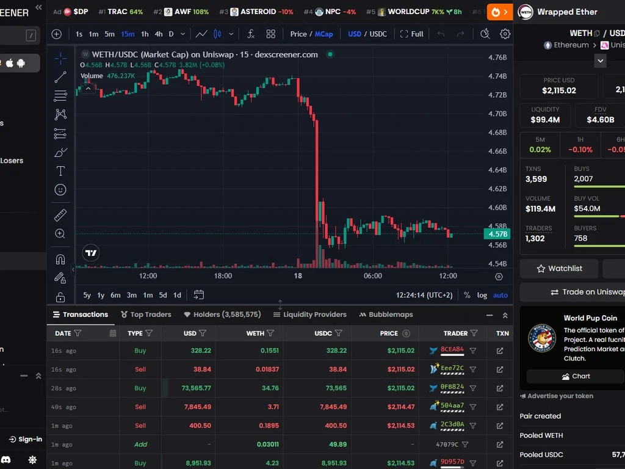
Task: Select the trend line drawing tool
Action: [60, 77]
